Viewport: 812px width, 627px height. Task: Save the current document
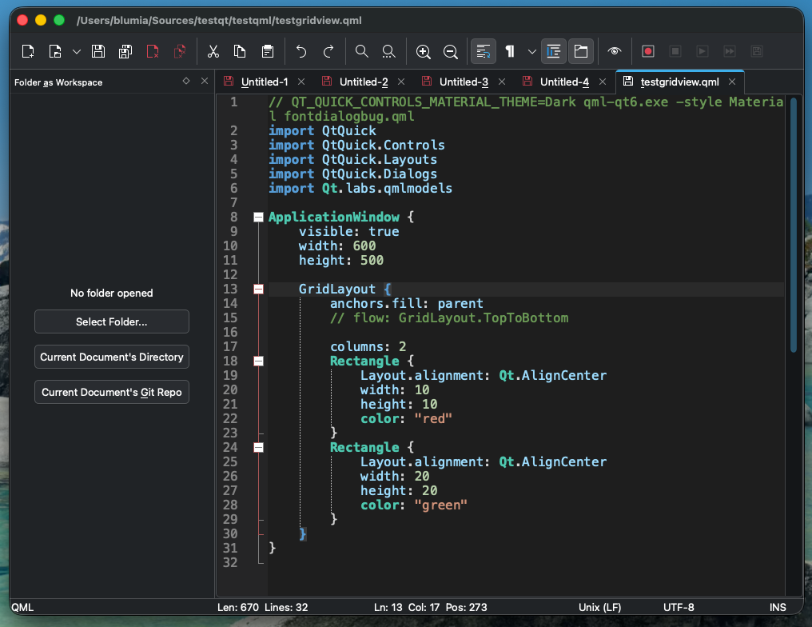tap(98, 51)
